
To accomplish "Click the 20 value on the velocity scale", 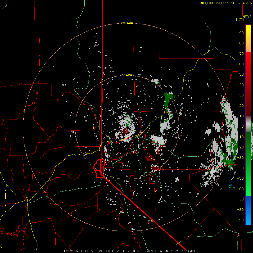I will tap(241, 105).
